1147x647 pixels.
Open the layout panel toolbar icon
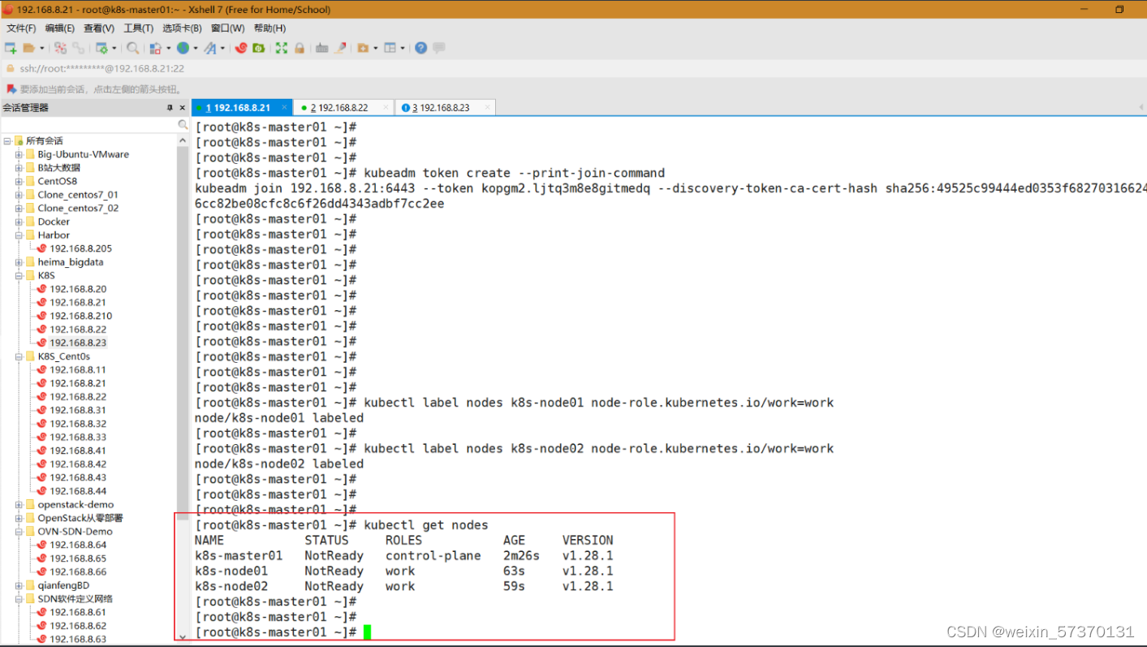click(390, 48)
